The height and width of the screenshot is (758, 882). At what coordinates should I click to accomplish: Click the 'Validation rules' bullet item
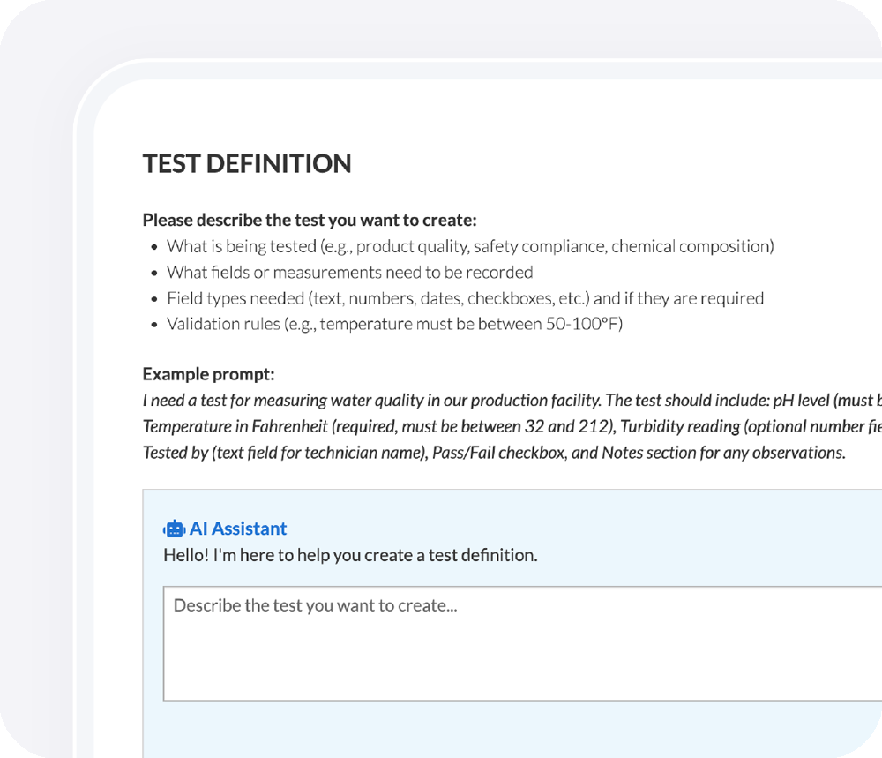[394, 324]
